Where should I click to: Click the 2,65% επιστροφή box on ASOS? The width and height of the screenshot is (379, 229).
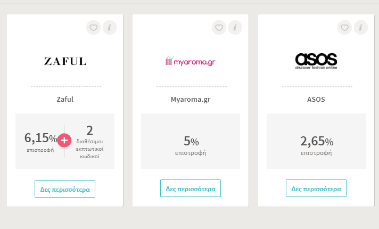(316, 141)
